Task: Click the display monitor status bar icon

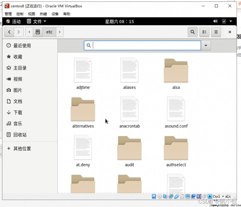Action: coord(187,196)
